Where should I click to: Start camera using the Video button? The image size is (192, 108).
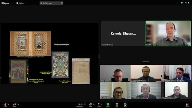(15, 105)
